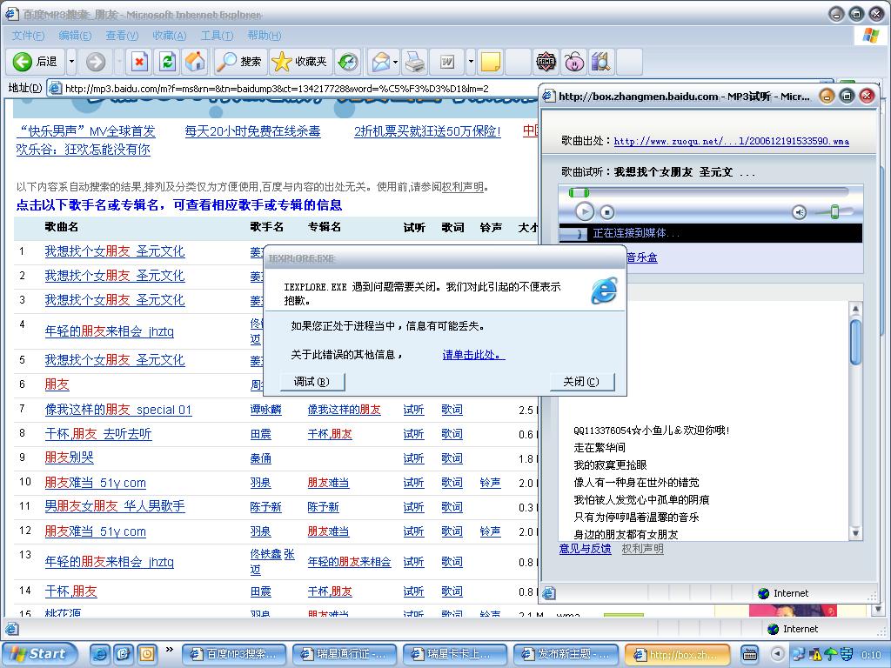
Task: Click the favorites star 收藏夹 button
Action: 300,62
